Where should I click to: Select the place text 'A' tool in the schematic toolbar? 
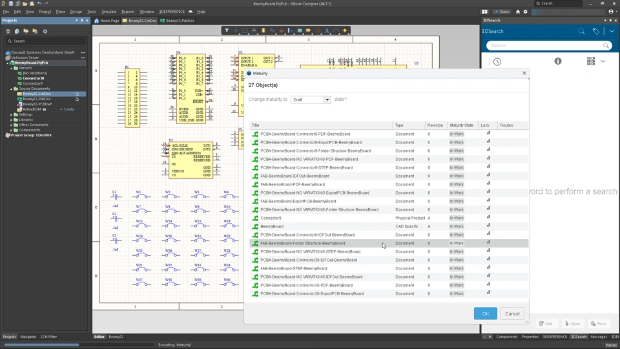327,30
